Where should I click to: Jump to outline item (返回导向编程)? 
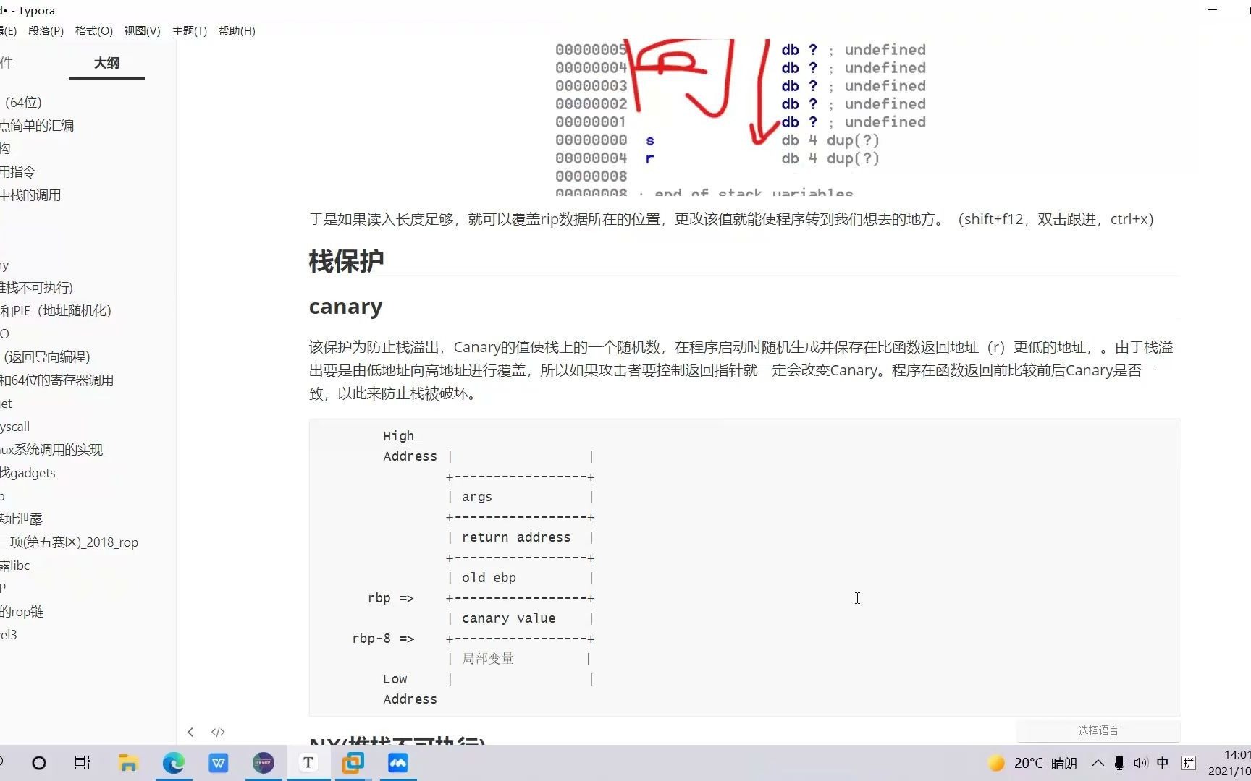[46, 357]
